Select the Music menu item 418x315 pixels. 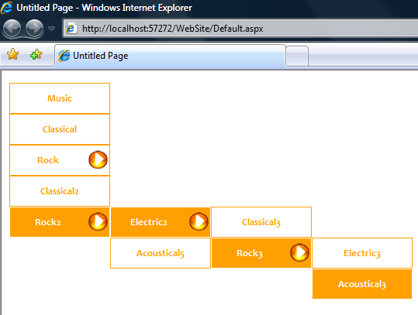[60, 98]
